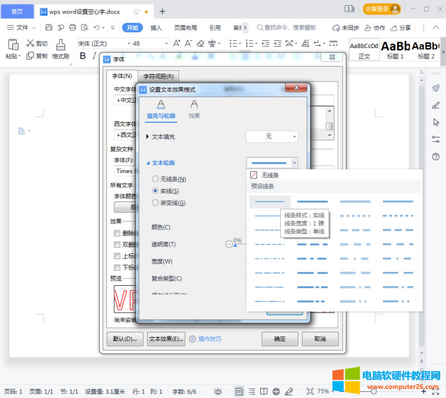Click the Cut 剪切 scissors icon
The image size is (446, 398).
(x=31, y=43)
